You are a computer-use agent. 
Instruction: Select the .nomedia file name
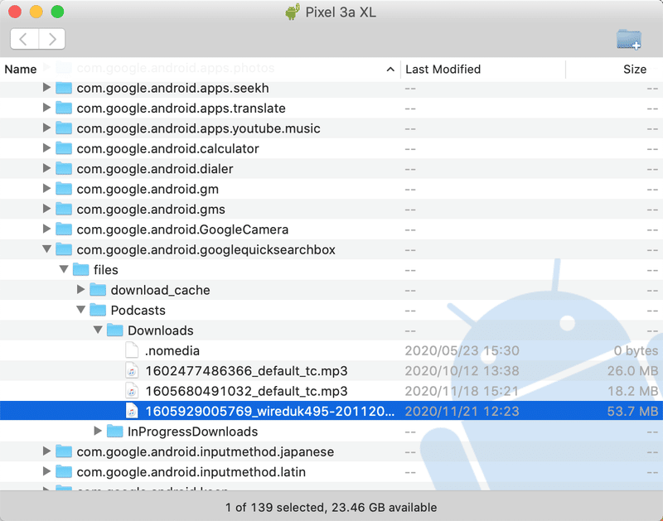pyautogui.click(x=172, y=350)
